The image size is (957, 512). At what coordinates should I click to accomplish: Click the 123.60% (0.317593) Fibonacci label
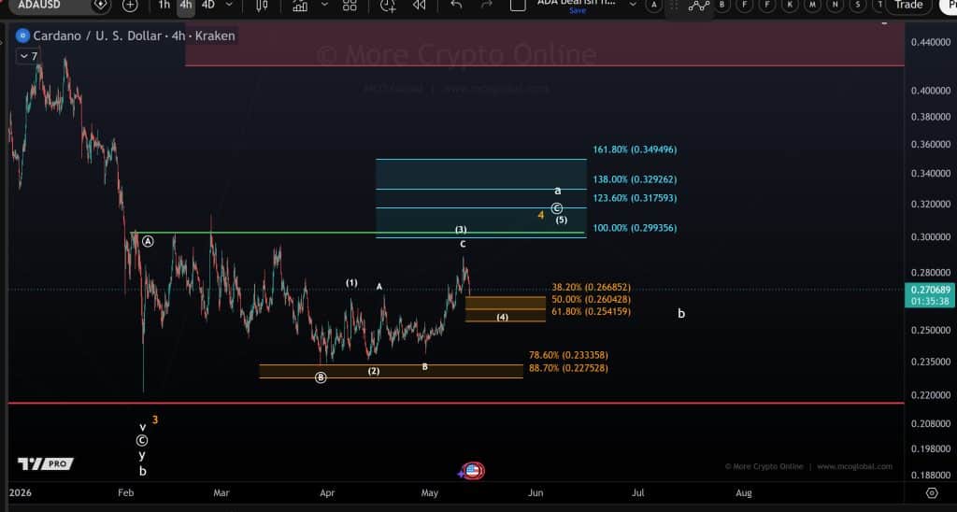tap(635, 198)
